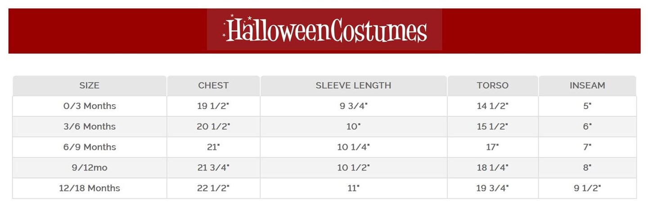The width and height of the screenshot is (648, 211).
Task: Click the 18 1/4" torso cell
Action: 492,167
